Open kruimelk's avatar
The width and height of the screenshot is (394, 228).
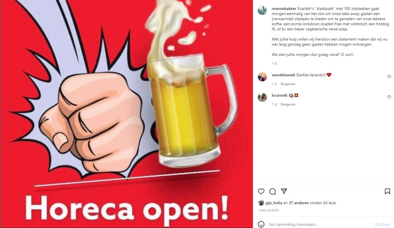262,97
